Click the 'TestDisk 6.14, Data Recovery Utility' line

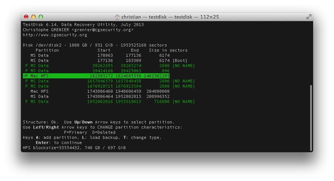83,25
